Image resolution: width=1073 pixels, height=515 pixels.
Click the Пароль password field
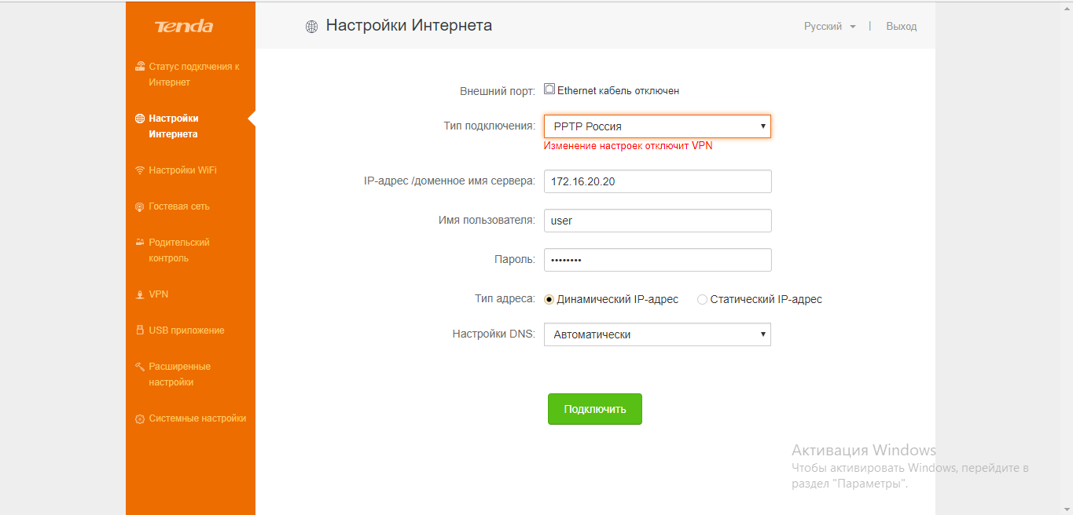pyautogui.click(x=658, y=260)
